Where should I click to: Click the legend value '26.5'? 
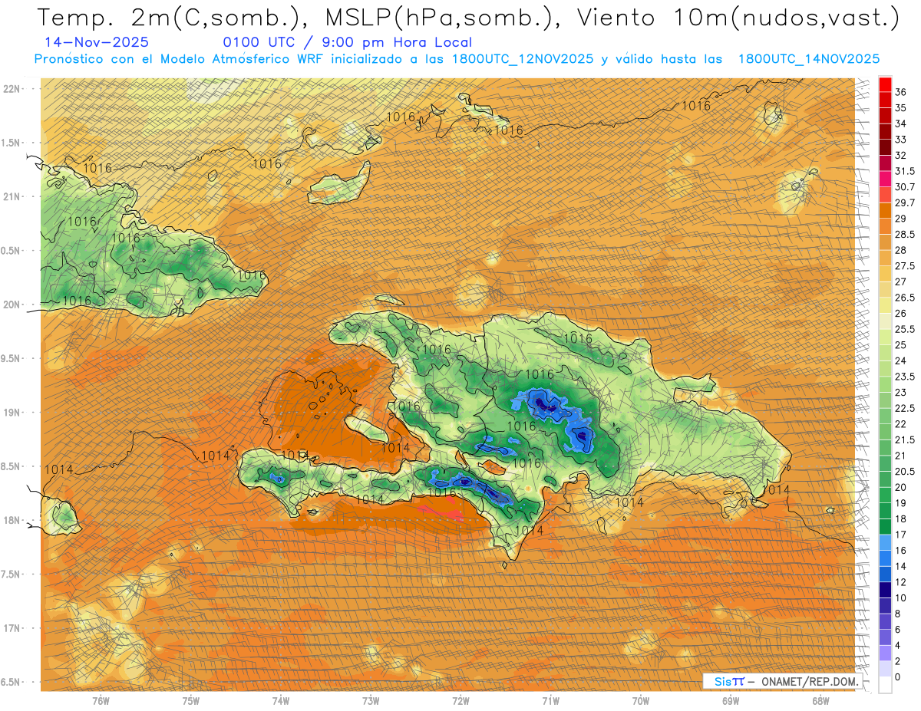tap(904, 298)
